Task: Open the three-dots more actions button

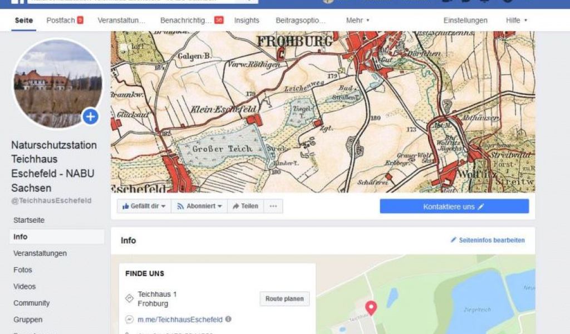Action: pos(273,207)
